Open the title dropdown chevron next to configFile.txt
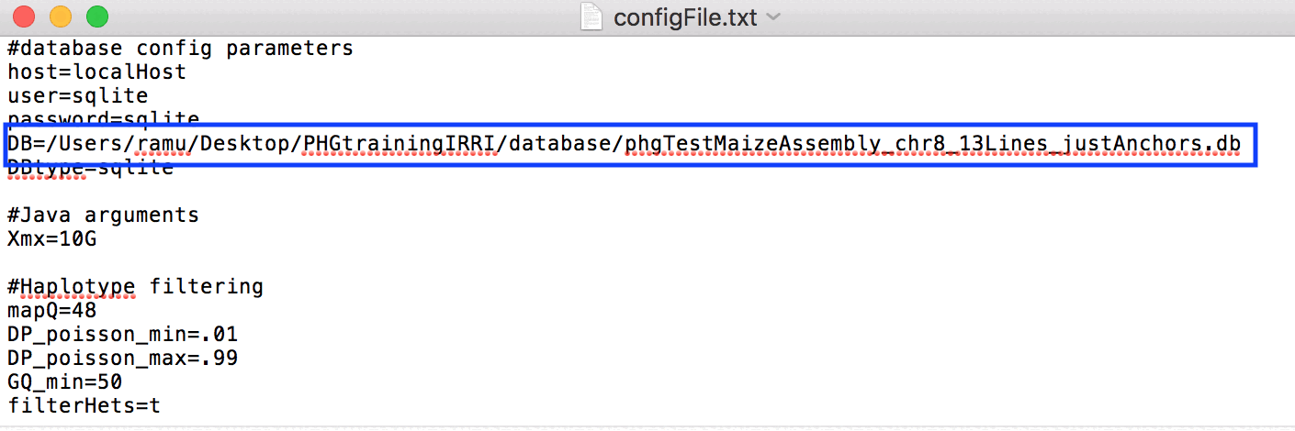This screenshot has width=1295, height=431. (x=773, y=17)
